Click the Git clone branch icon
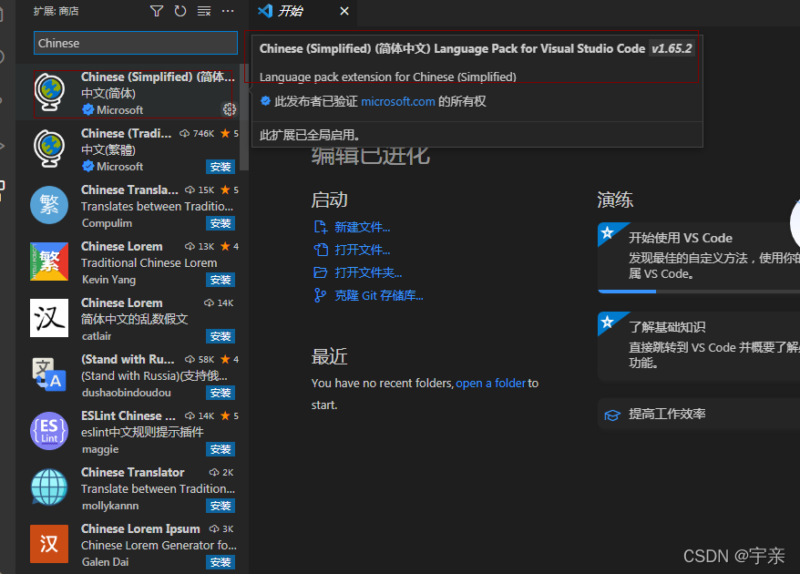 click(320, 295)
